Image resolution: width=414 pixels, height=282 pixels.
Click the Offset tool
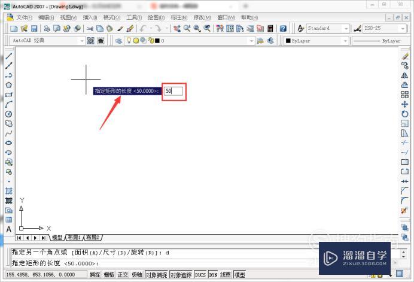point(405,85)
